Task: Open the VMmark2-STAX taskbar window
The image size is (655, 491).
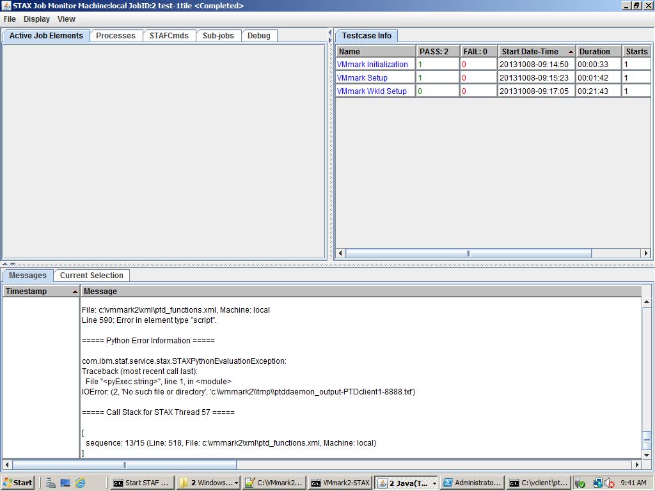Action: [340, 483]
